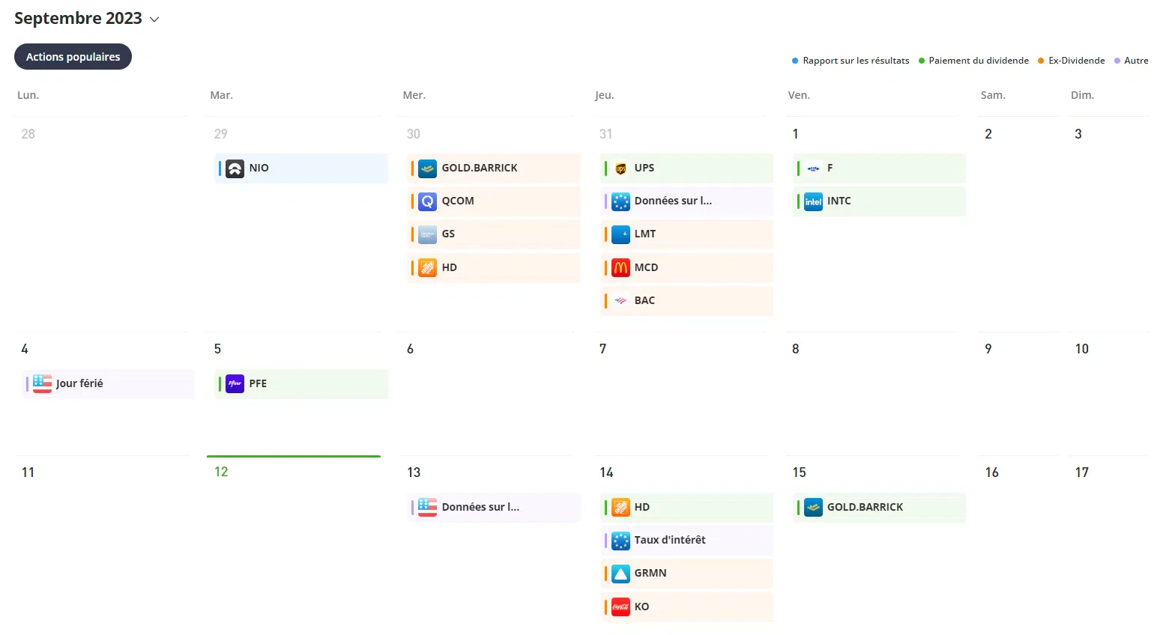The height and width of the screenshot is (635, 1169).
Task: Click the Home Depot logo on the 14th
Action: [620, 507]
